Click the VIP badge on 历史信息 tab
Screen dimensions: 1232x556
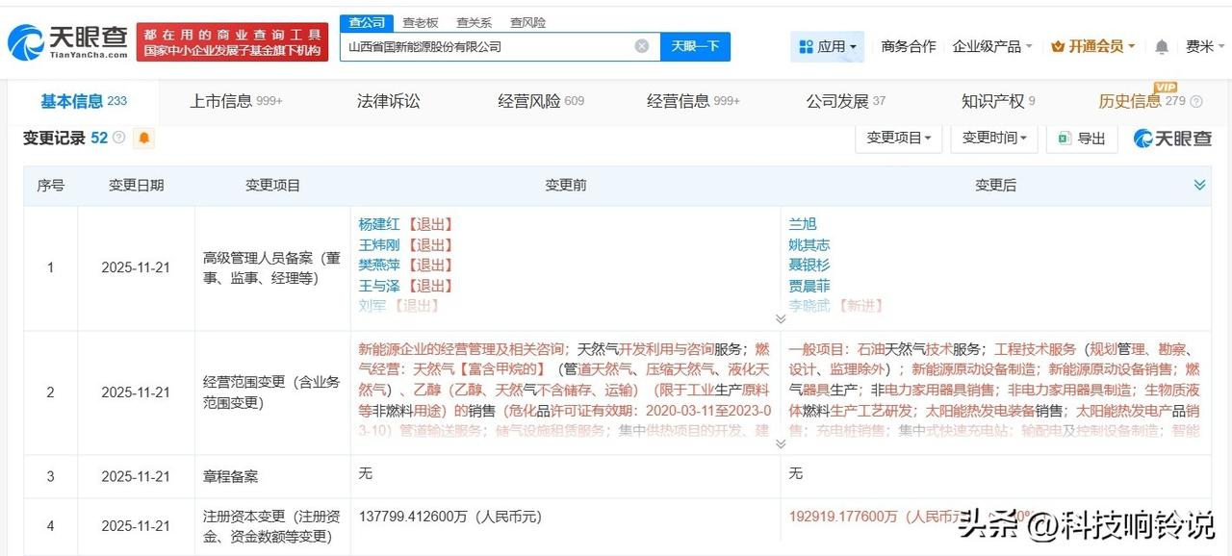1168,88
